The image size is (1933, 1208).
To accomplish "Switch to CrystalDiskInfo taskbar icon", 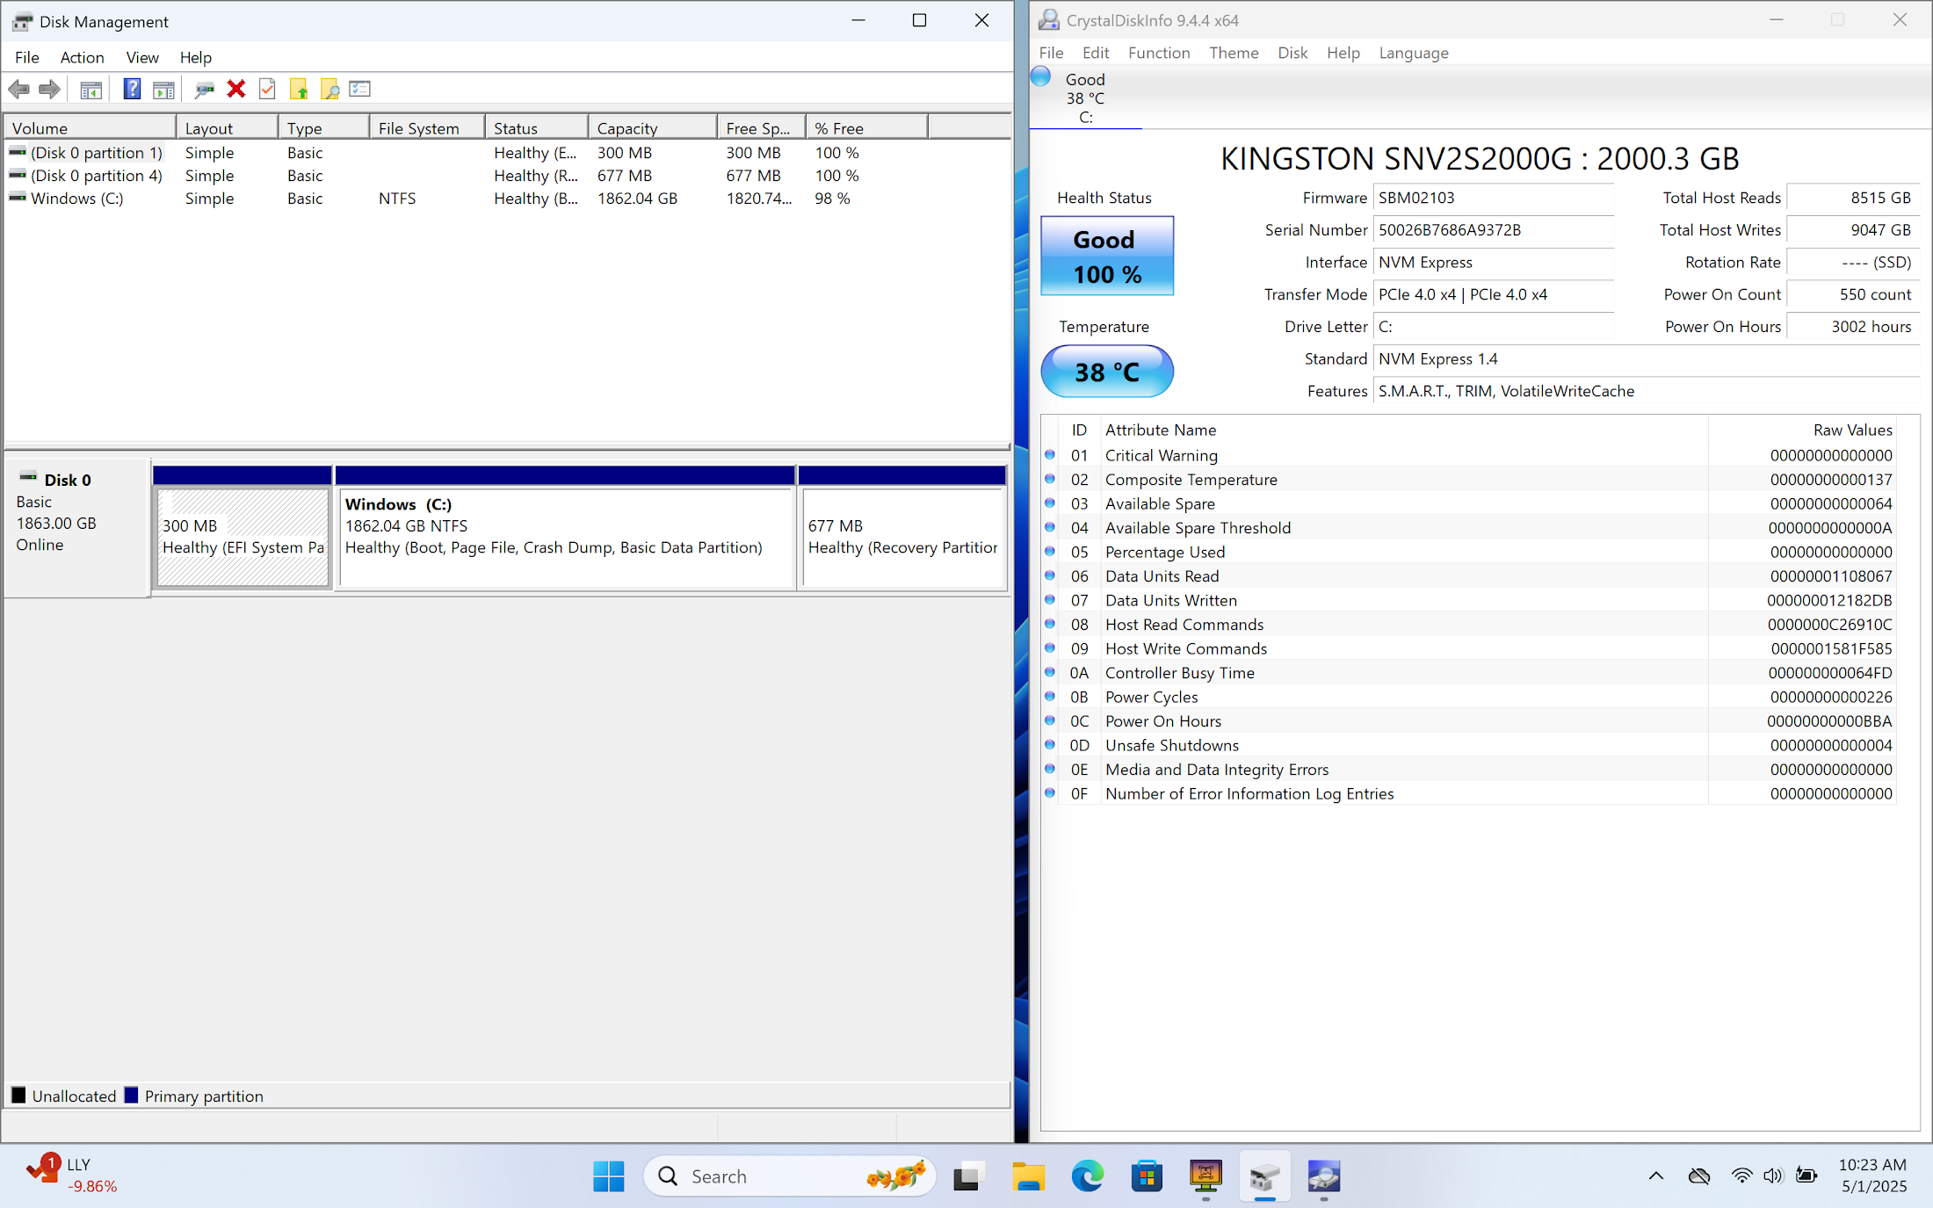I will [1324, 1176].
